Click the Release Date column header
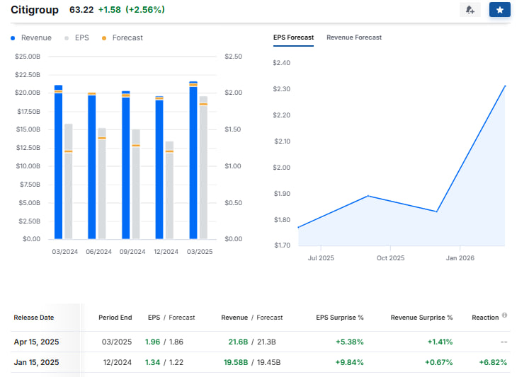Screen dimensions: 529x377 pyautogui.click(x=34, y=318)
